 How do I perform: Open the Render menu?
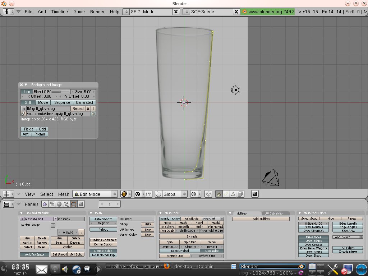point(97,11)
